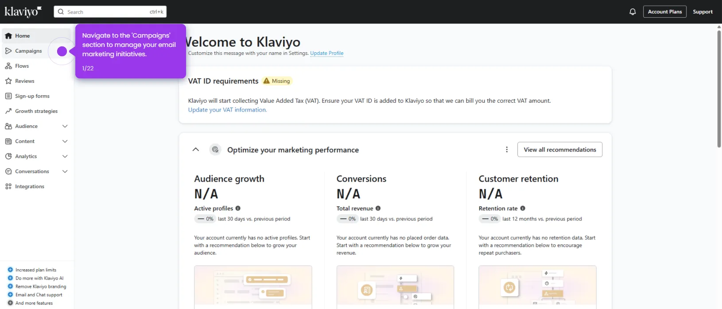722x309 pixels.
Task: Click the VAT Missing warning badge
Action: pos(277,81)
